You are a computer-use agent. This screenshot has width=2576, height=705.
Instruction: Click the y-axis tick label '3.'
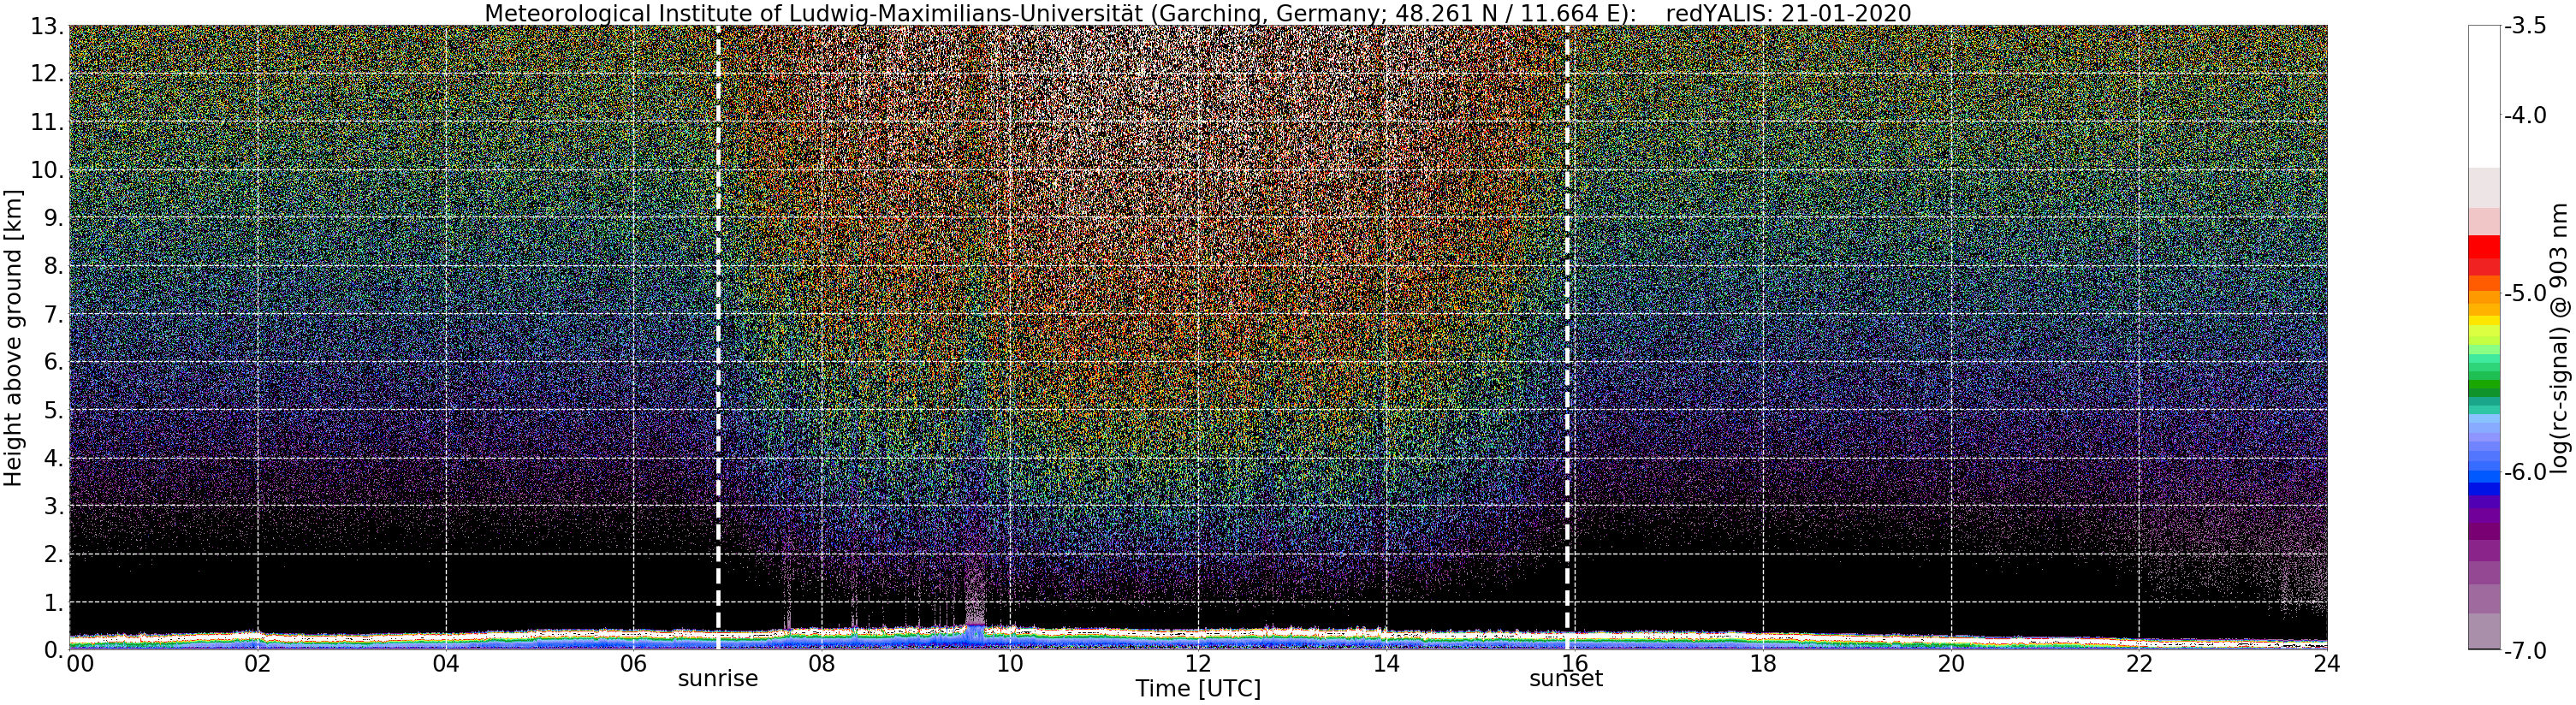click(54, 506)
